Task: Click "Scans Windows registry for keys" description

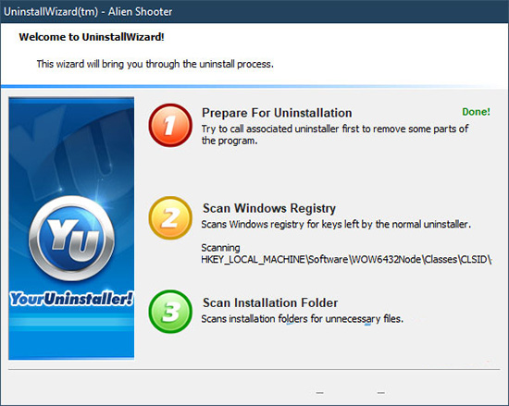Action: tap(336, 225)
